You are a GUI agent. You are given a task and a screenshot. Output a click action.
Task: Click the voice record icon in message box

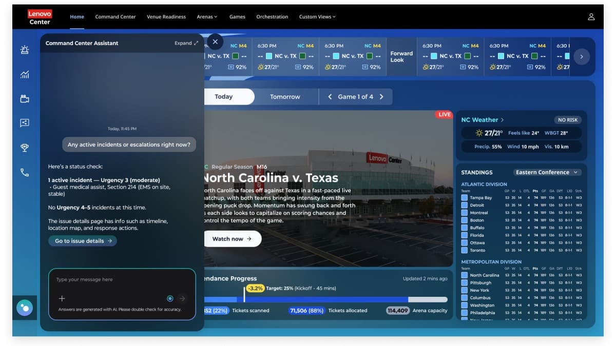(170, 298)
